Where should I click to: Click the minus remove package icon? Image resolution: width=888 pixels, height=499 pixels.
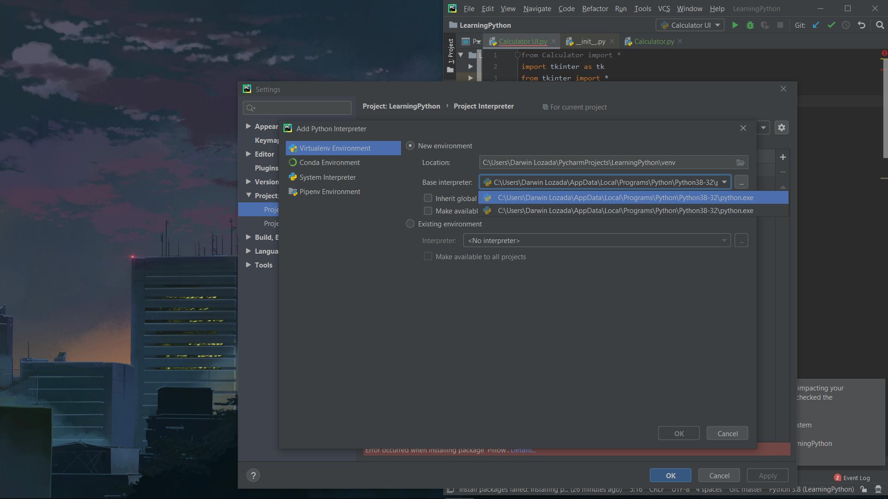783,172
